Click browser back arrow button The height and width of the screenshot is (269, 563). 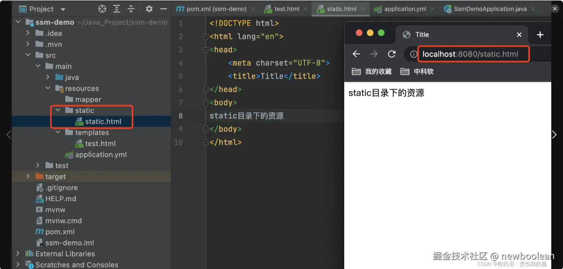click(x=356, y=54)
